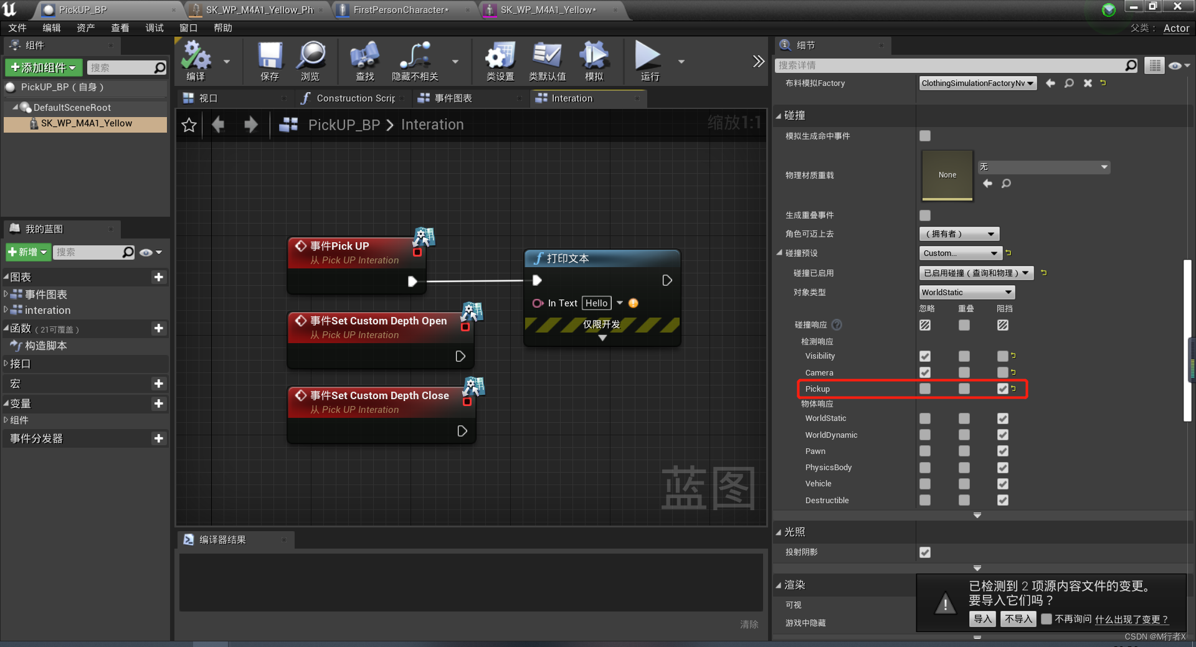Browse to 布料模拟Factory asset magnifier

[x=1069, y=83]
